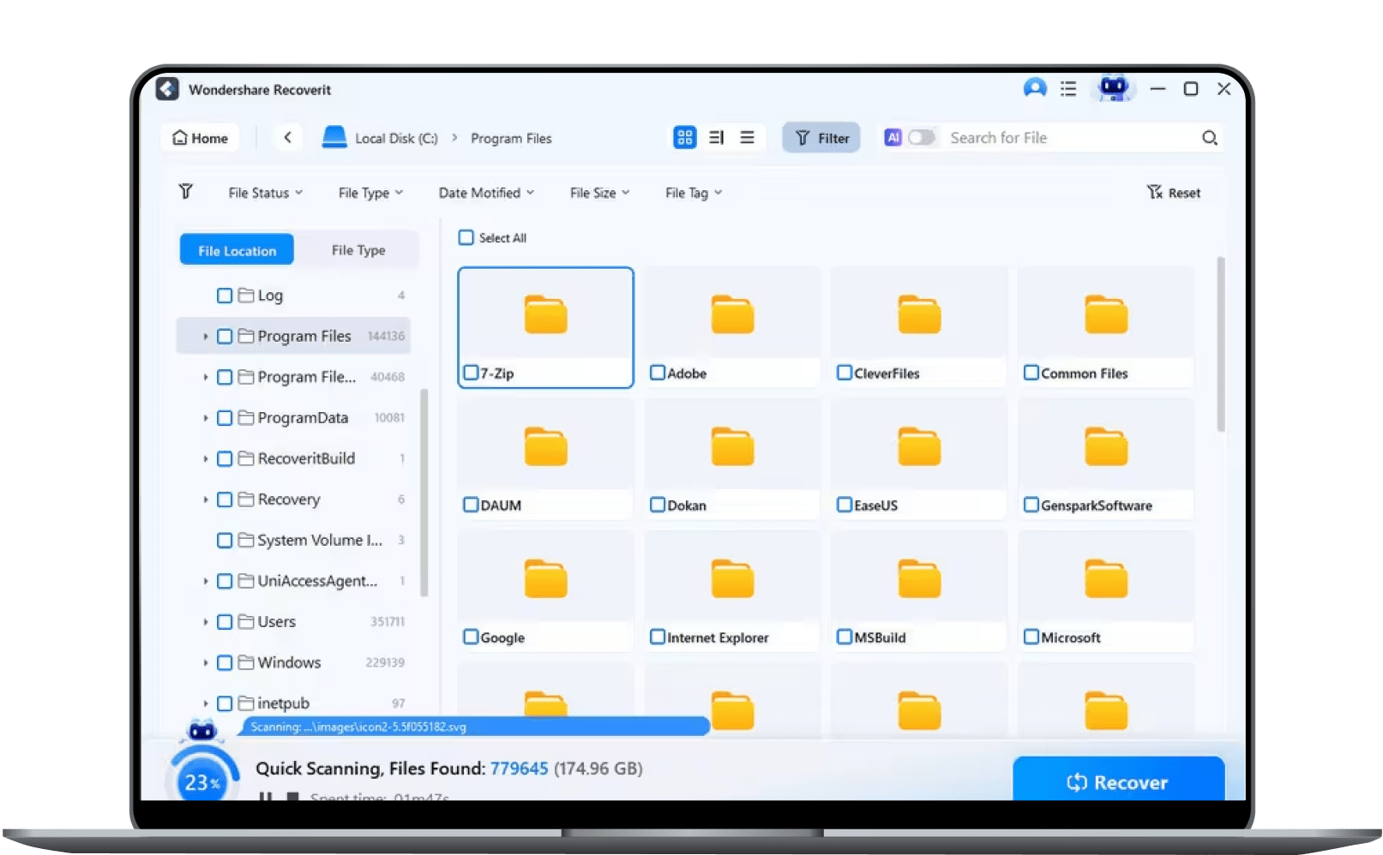Open the Internet Explorer folder icon
Screen dimensions: 1383x855
pos(732,579)
